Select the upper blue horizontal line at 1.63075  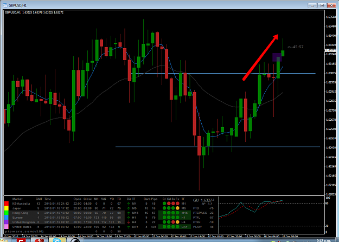pos(223,74)
